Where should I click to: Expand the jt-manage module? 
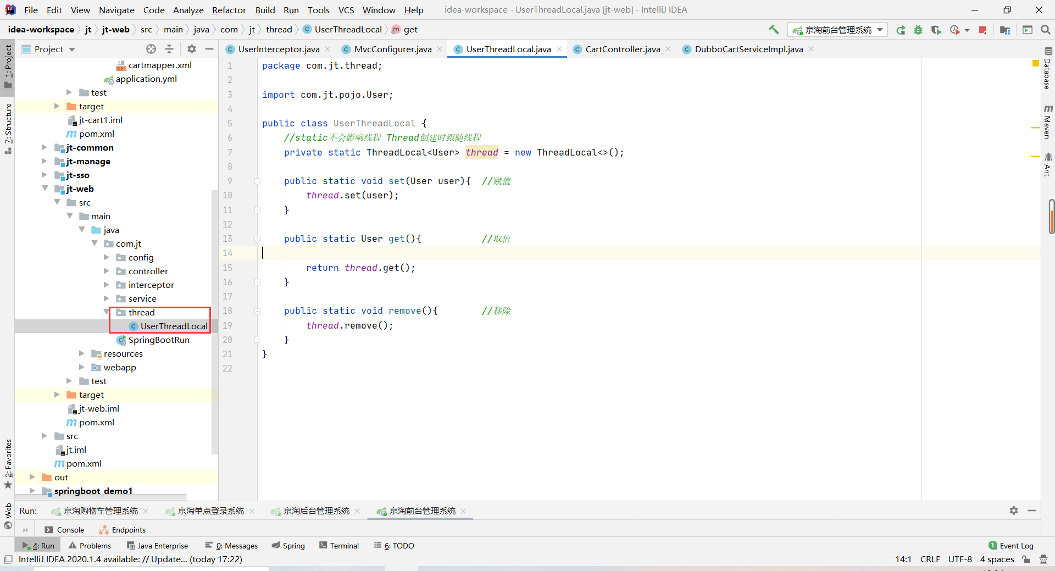point(45,161)
